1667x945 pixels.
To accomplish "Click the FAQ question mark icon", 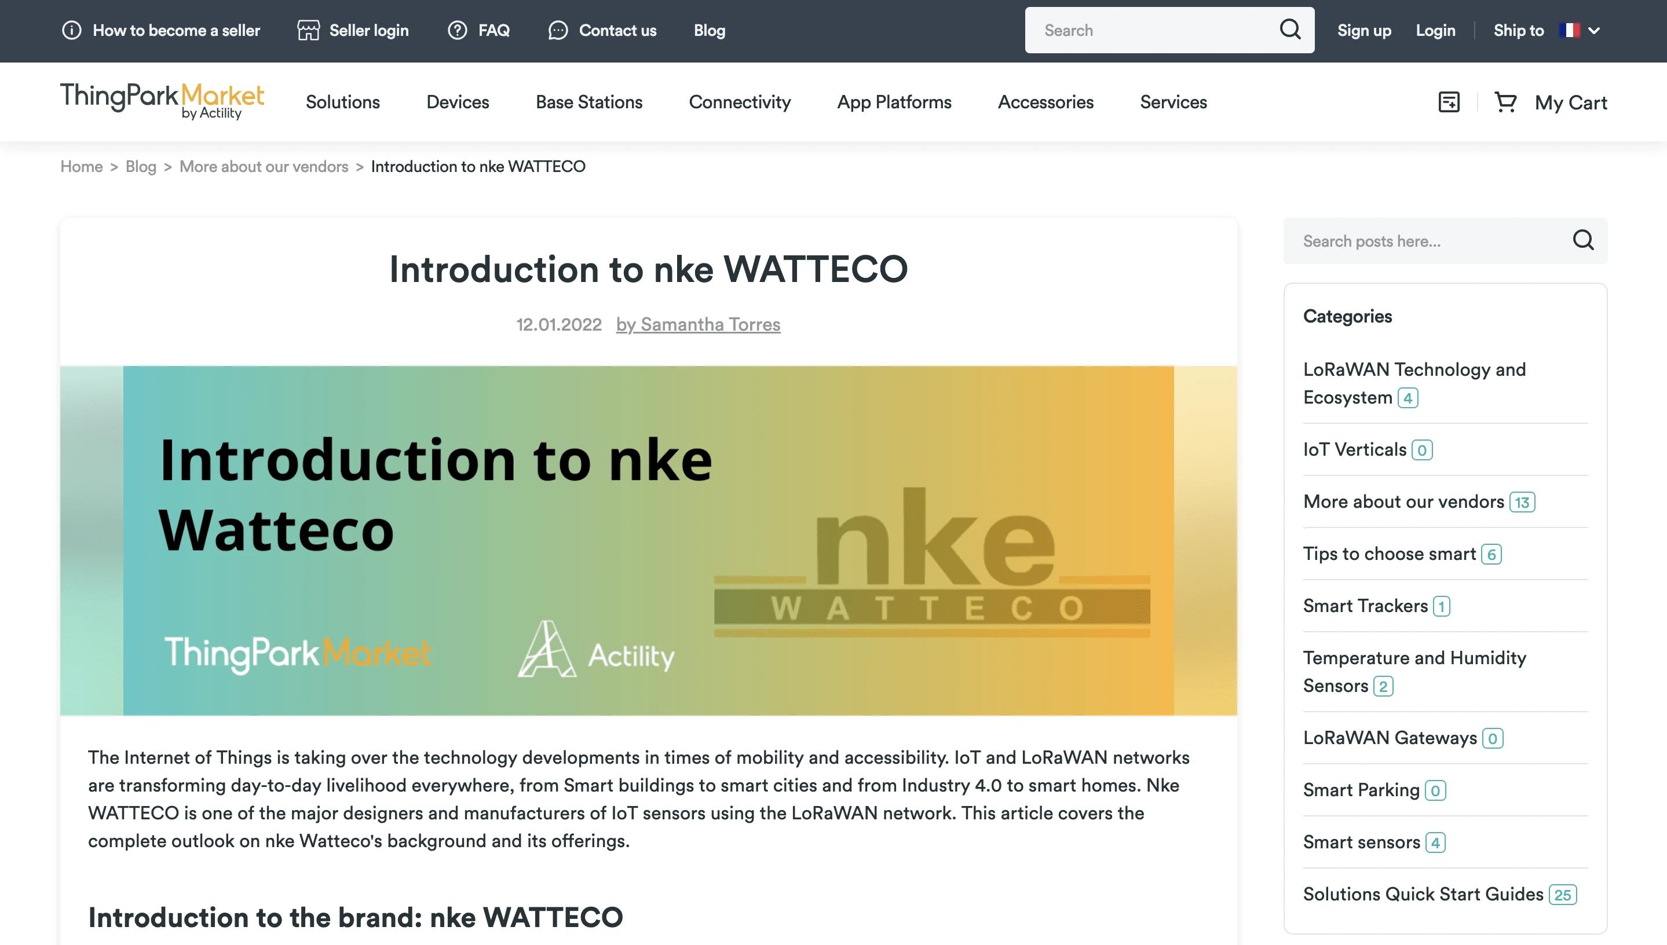I will 457,31.
